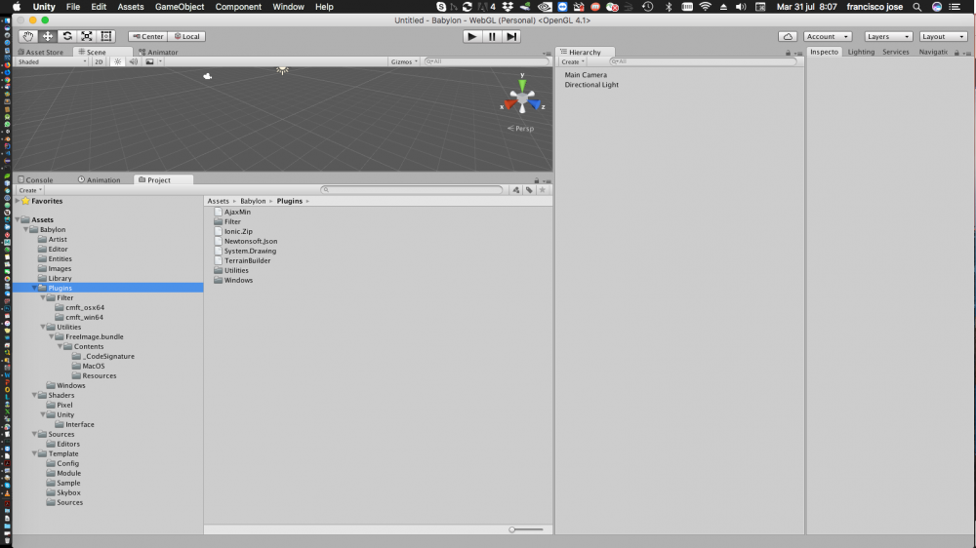This screenshot has height=548, width=976.
Task: Select the Move tool
Action: coord(47,36)
